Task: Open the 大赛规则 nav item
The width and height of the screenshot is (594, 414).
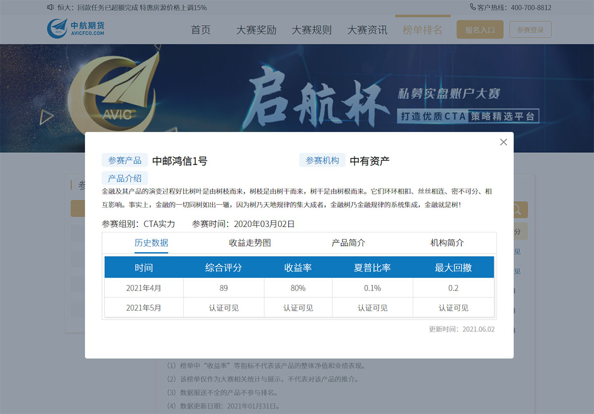Action: 311,30
